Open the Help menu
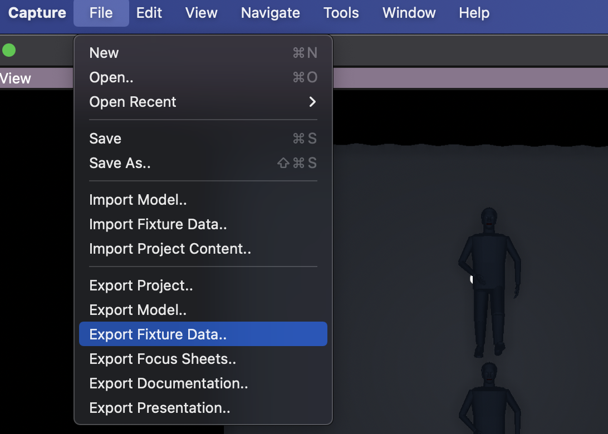 tap(474, 13)
